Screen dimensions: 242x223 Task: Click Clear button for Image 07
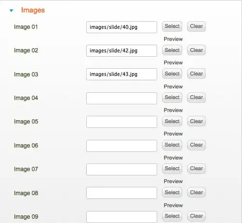196,169
